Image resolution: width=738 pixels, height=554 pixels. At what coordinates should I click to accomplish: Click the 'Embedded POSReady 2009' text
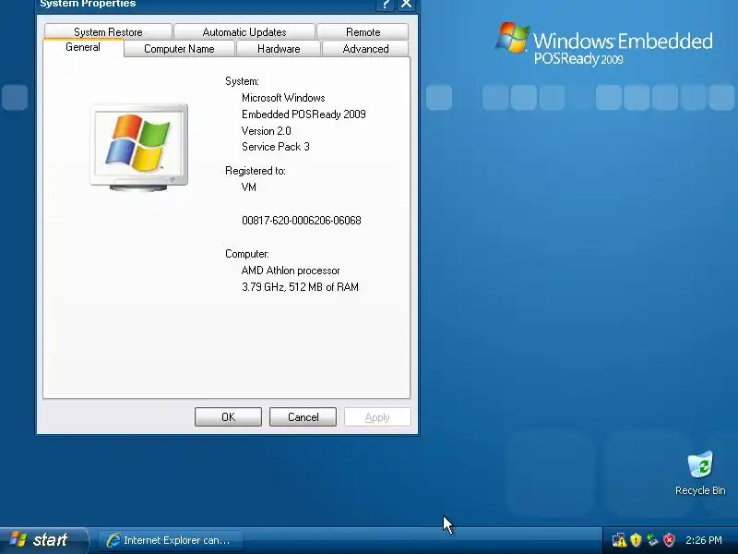[x=304, y=114]
